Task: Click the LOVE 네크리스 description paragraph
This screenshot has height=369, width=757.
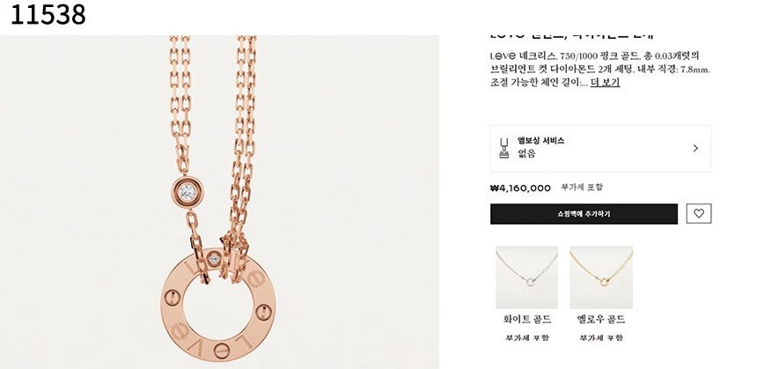Action: pyautogui.click(x=600, y=69)
